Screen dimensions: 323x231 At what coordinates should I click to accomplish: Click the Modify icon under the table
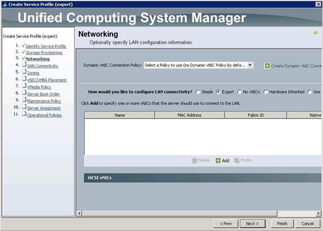tap(237, 161)
